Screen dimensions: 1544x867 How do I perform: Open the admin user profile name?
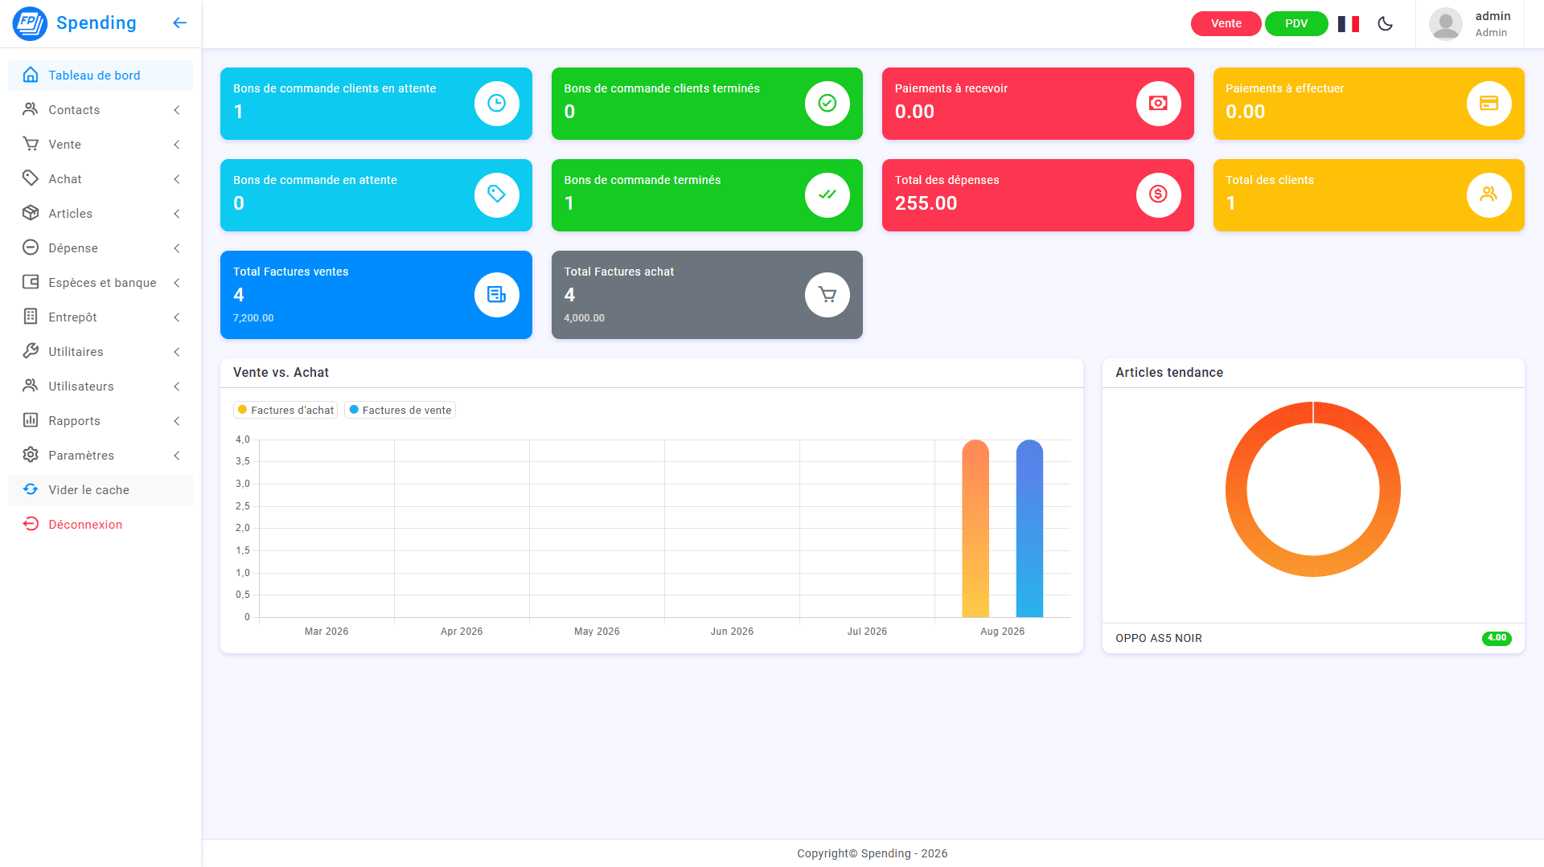1493,16
